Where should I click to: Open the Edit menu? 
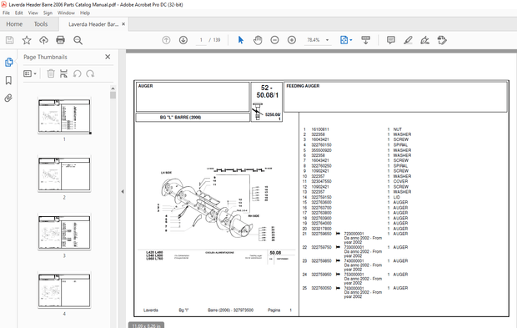(x=19, y=13)
